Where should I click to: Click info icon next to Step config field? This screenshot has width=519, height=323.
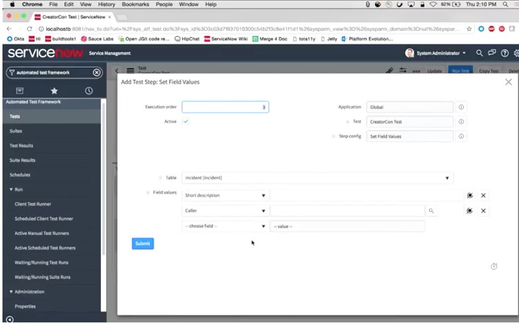pyautogui.click(x=461, y=137)
